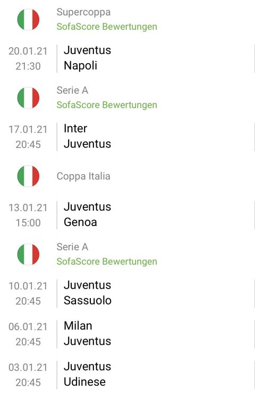Click the Italian flag beside Coppa Italia

pyautogui.click(x=28, y=176)
